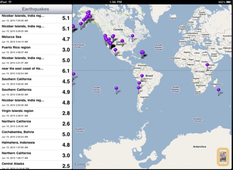Select Southern California magnitude 4.9 row
The image size is (233, 170).
coord(36,92)
